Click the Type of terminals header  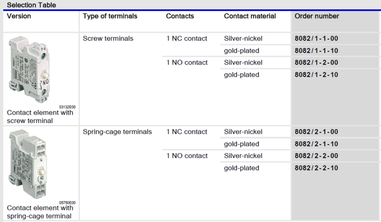[110, 16]
